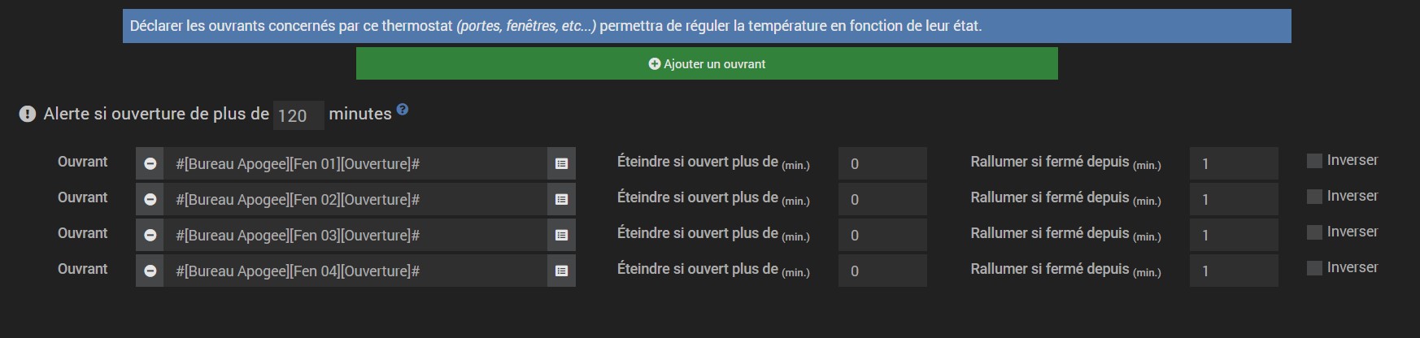Open command picker for Fen 02
The width and height of the screenshot is (1420, 338).
pyautogui.click(x=561, y=199)
